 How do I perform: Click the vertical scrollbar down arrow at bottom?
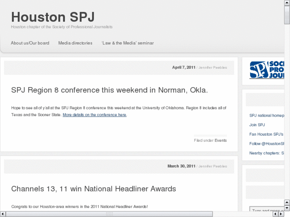(287, 208)
